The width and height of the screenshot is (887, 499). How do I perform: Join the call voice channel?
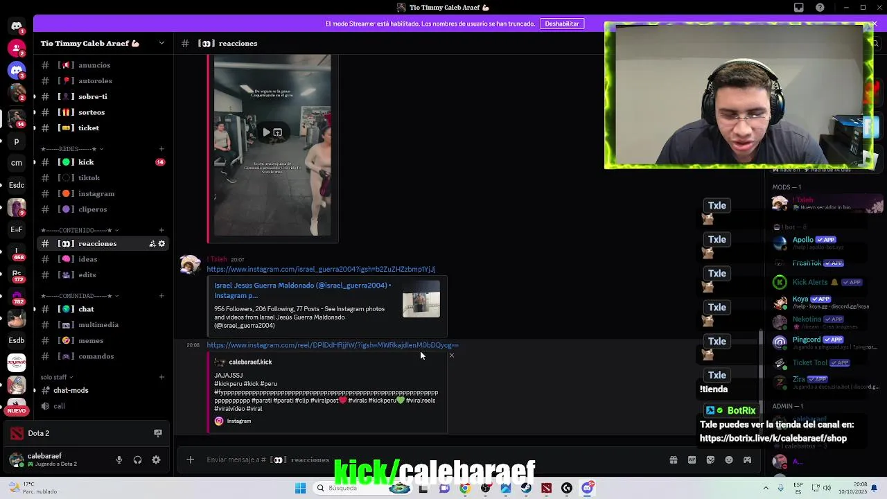(x=103, y=406)
